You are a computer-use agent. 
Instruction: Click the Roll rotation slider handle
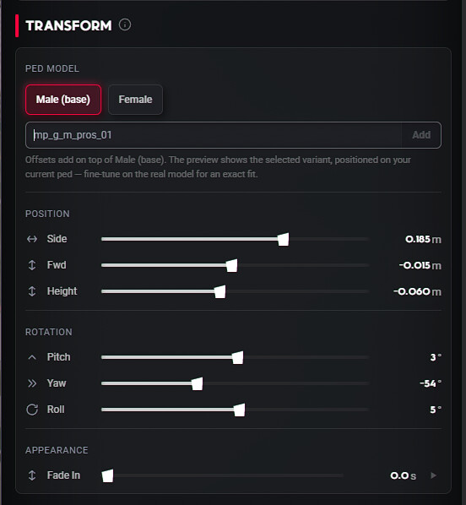pyautogui.click(x=239, y=410)
